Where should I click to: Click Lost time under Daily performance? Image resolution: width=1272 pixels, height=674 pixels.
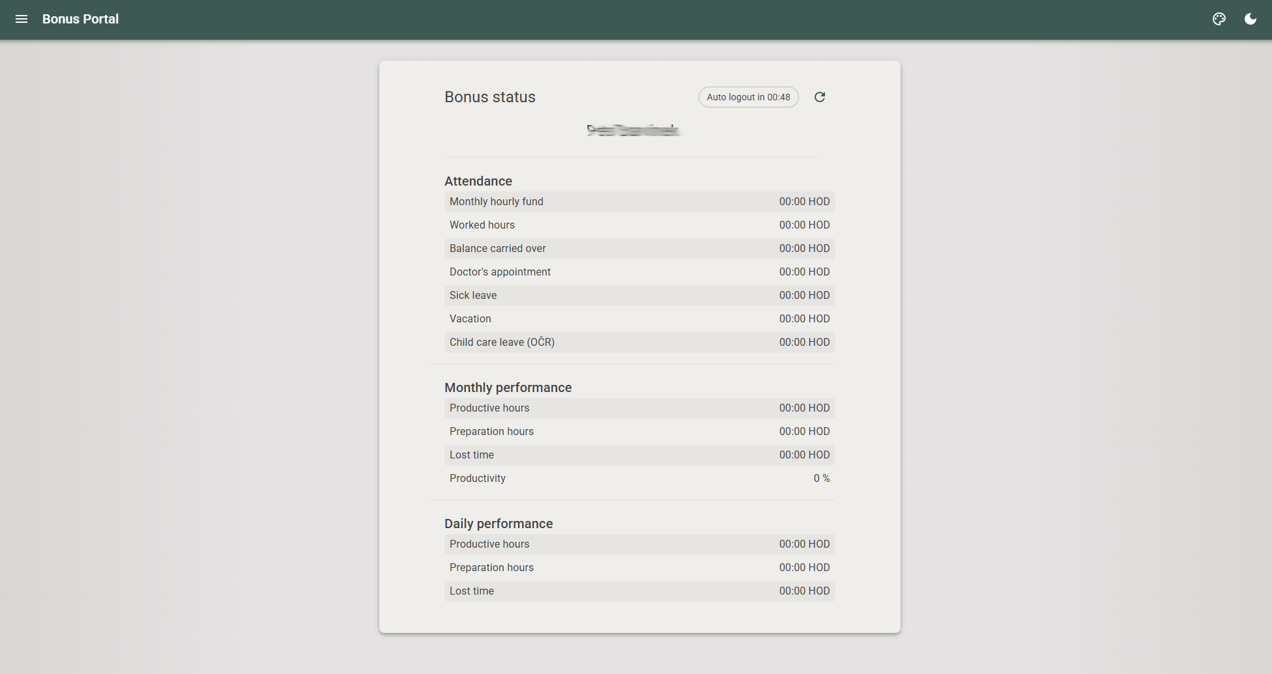pyautogui.click(x=639, y=591)
